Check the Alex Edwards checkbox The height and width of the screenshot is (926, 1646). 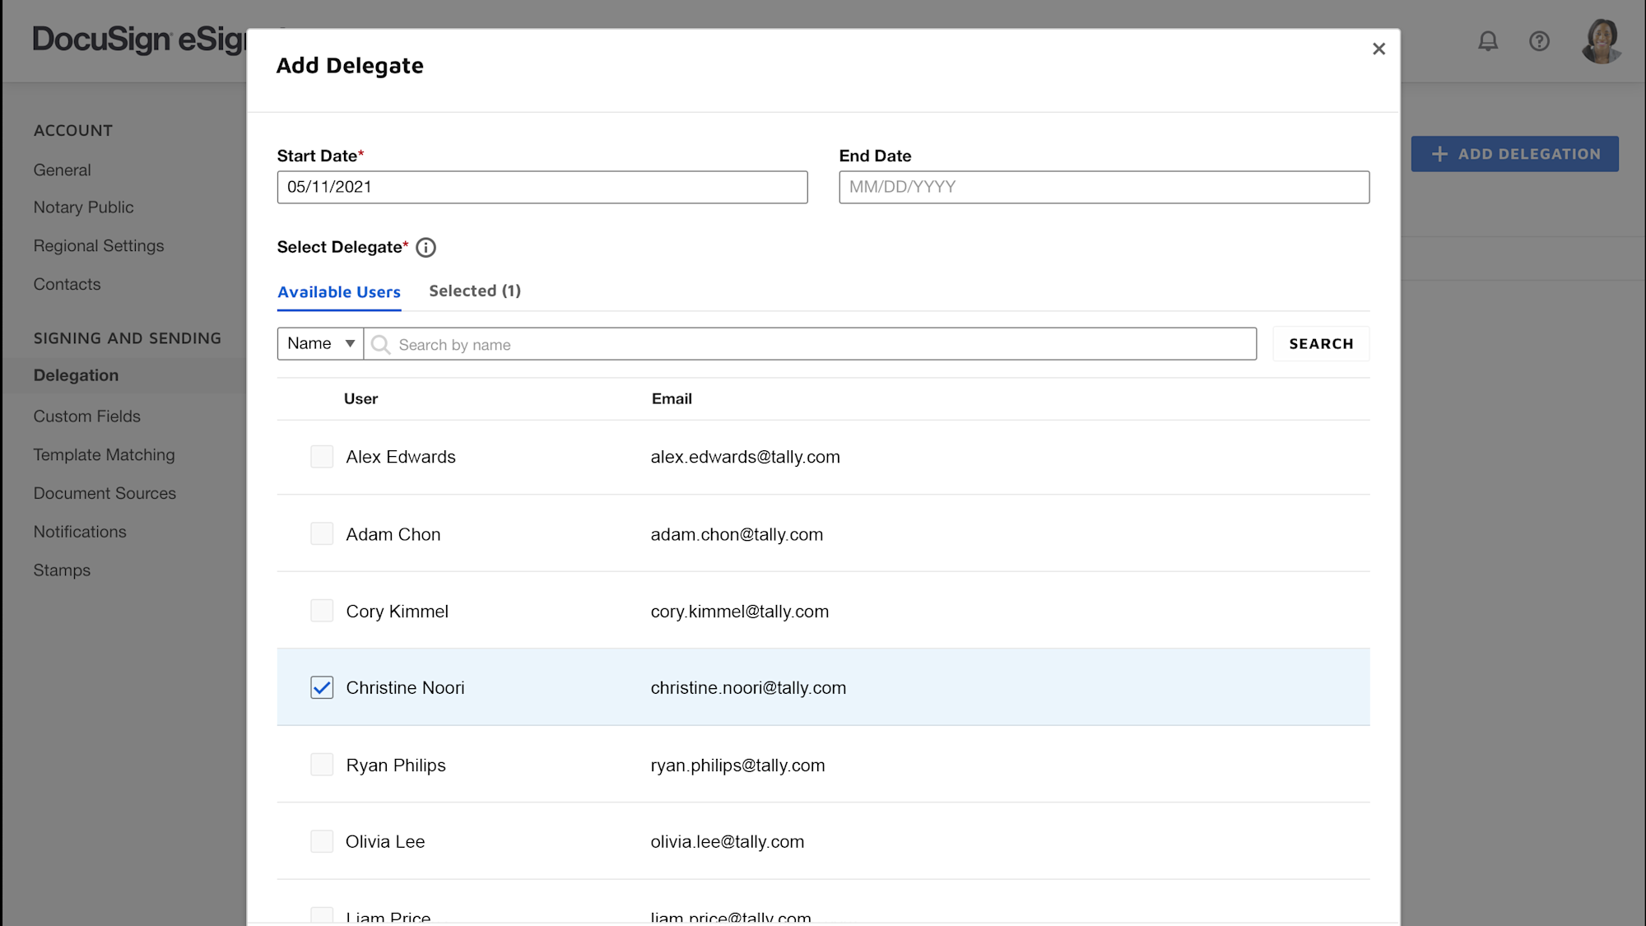[321, 456]
